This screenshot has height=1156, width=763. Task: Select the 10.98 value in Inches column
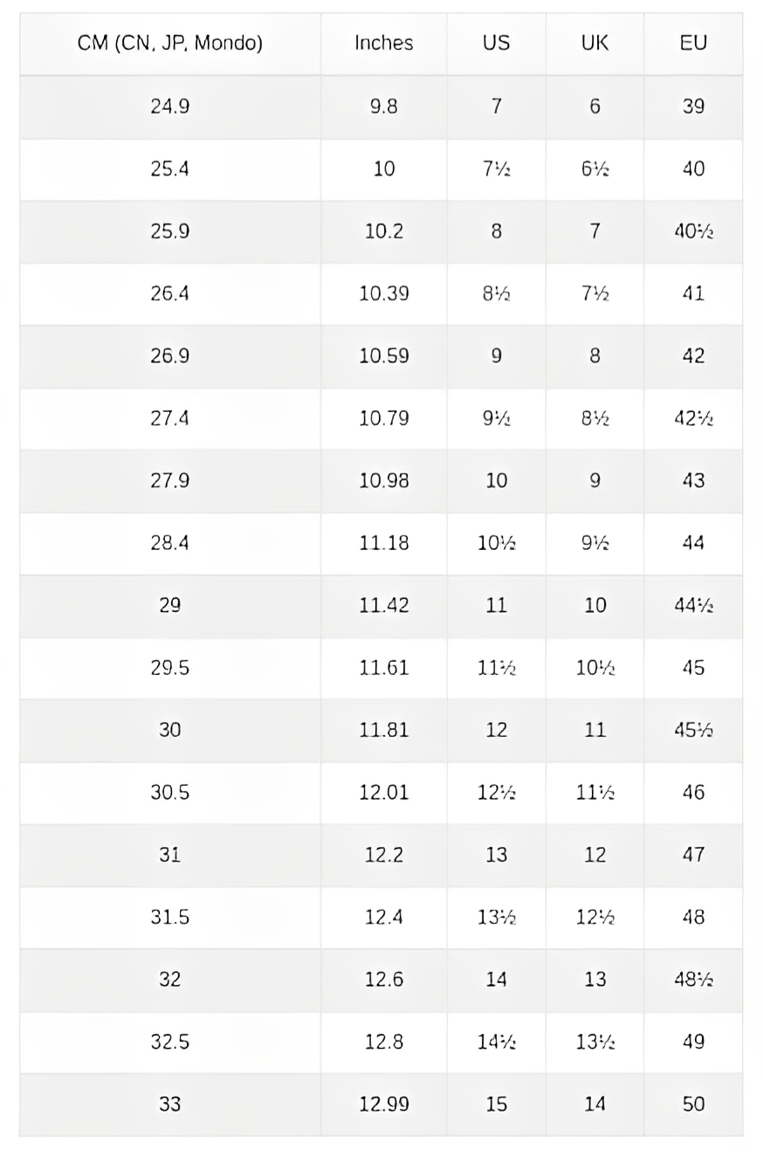coord(384,480)
